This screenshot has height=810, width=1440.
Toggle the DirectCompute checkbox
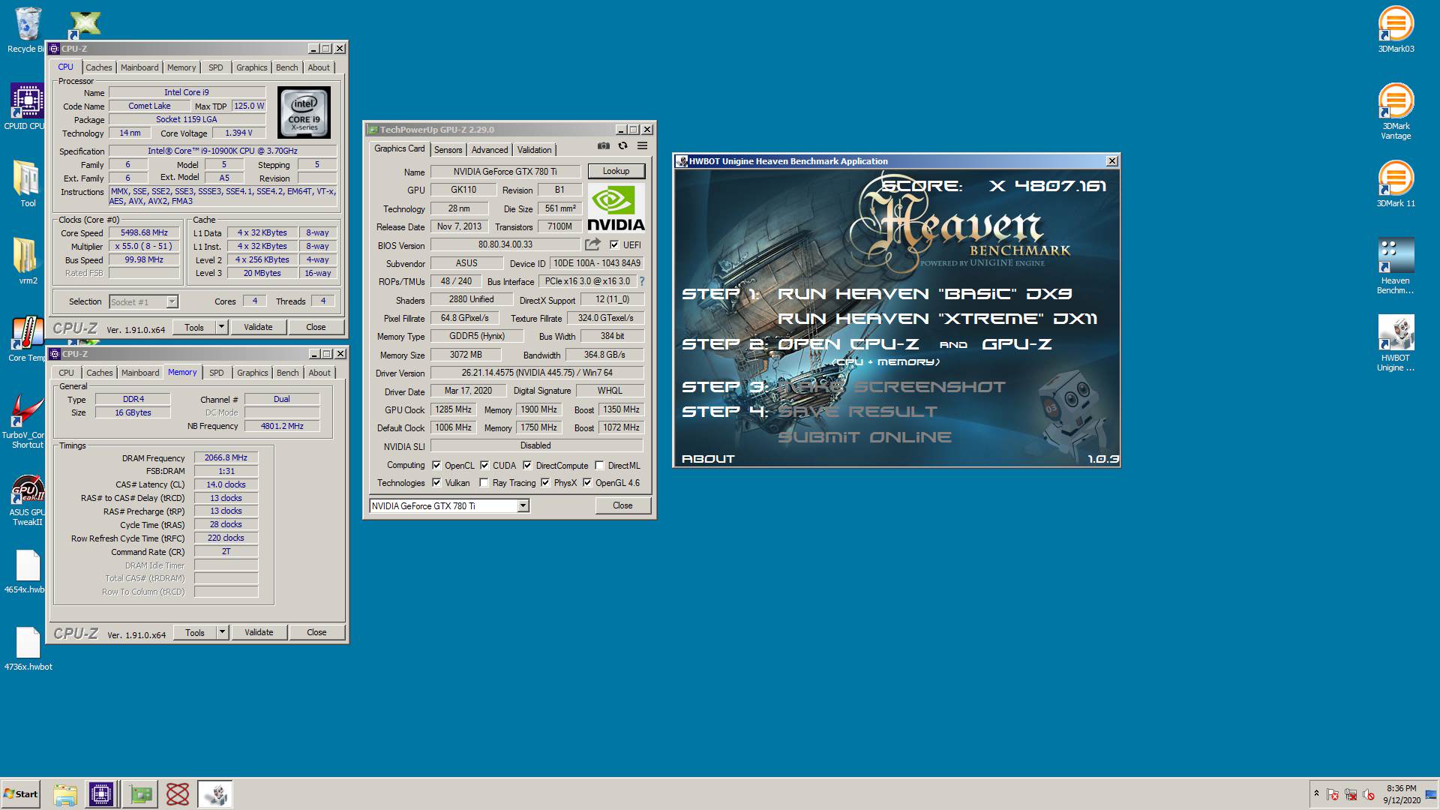(527, 465)
